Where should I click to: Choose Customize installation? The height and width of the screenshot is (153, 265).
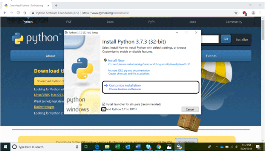click(x=150, y=87)
